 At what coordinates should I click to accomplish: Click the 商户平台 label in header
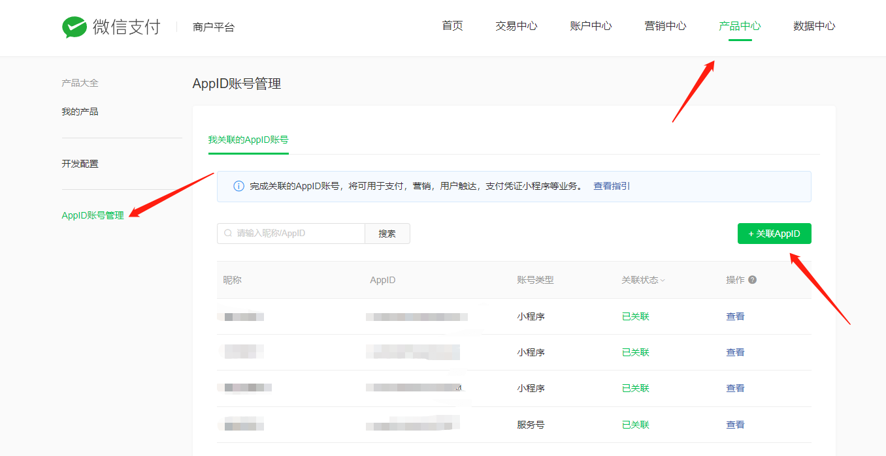tap(214, 27)
